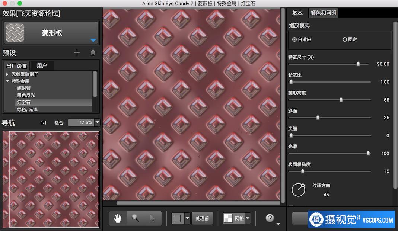Viewport: 398px width, 231px height.
Task: Open the 用户 presets tab
Action: (42, 66)
